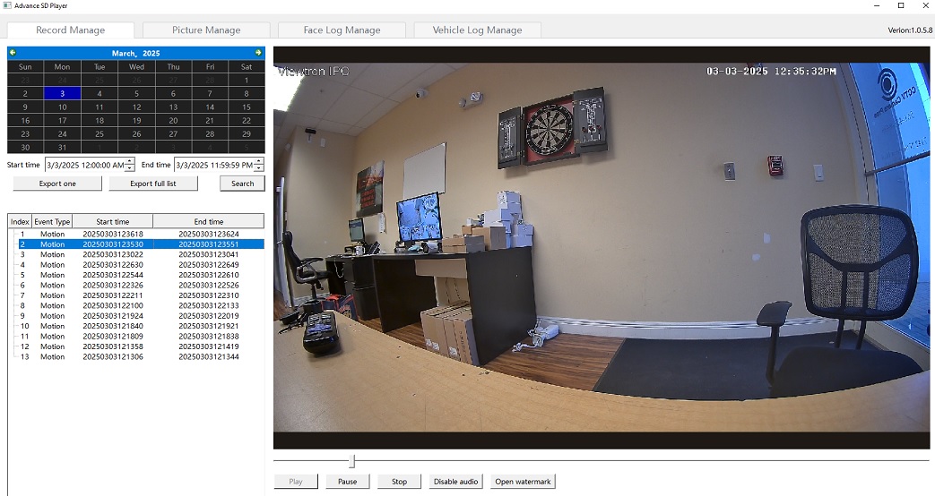Screen dimensions: 935x496
Task: Click the video preview frame
Action: 601,248
